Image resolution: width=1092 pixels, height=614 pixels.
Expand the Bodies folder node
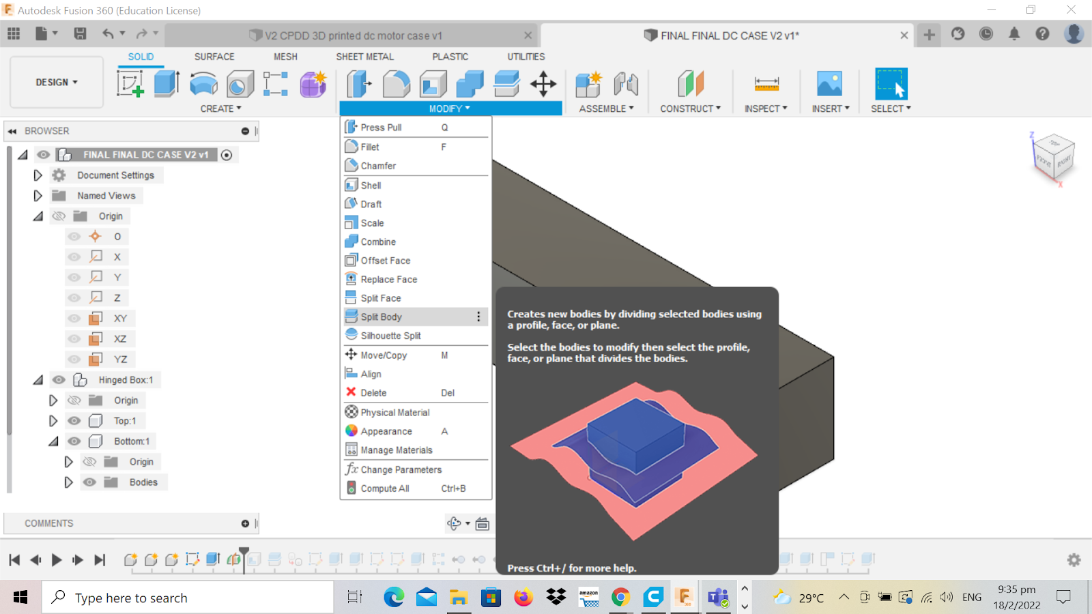[x=68, y=482]
